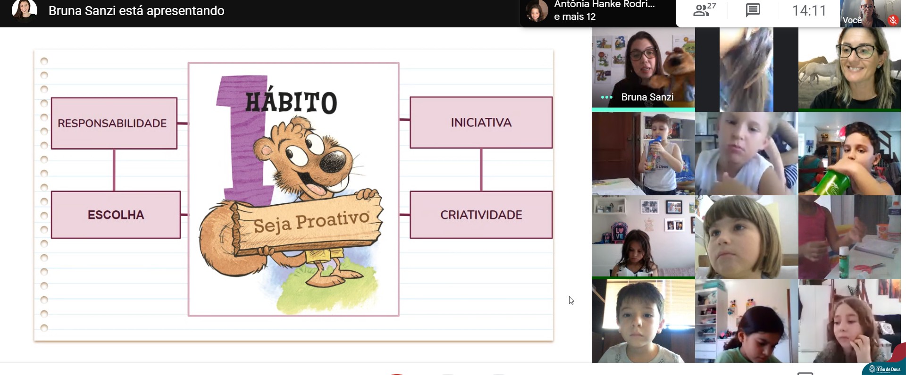
Task: Select the tile showing glue and scissors
Action: point(849,237)
